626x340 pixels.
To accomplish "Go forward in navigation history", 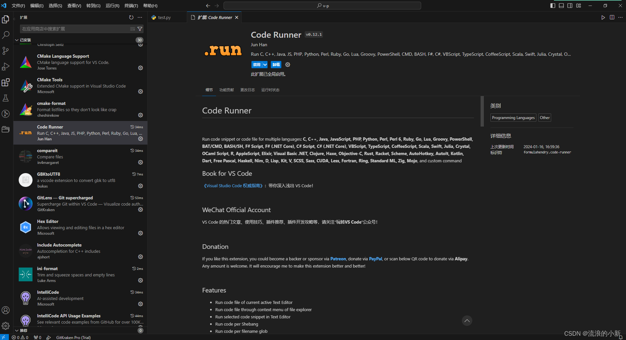I will (217, 6).
